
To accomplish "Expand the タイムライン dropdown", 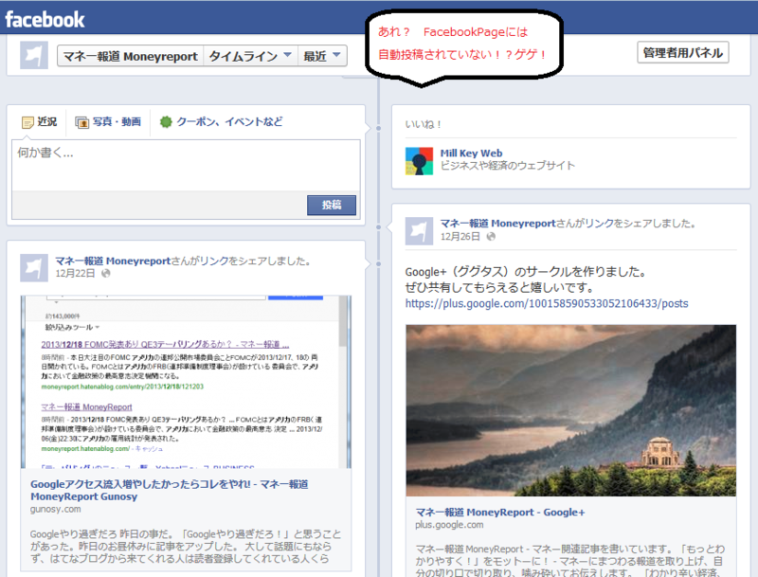I will tap(250, 56).
